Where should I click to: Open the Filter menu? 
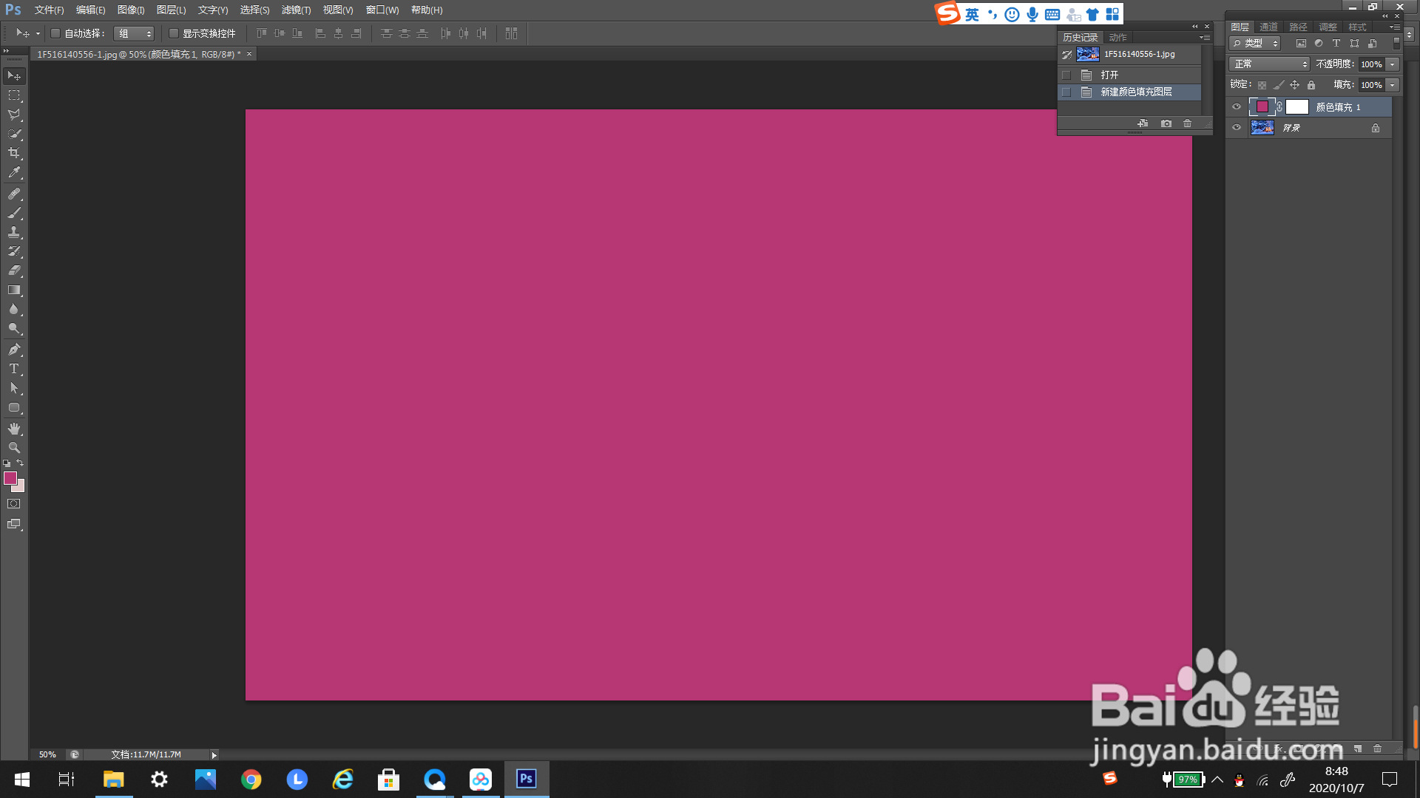pos(296,10)
